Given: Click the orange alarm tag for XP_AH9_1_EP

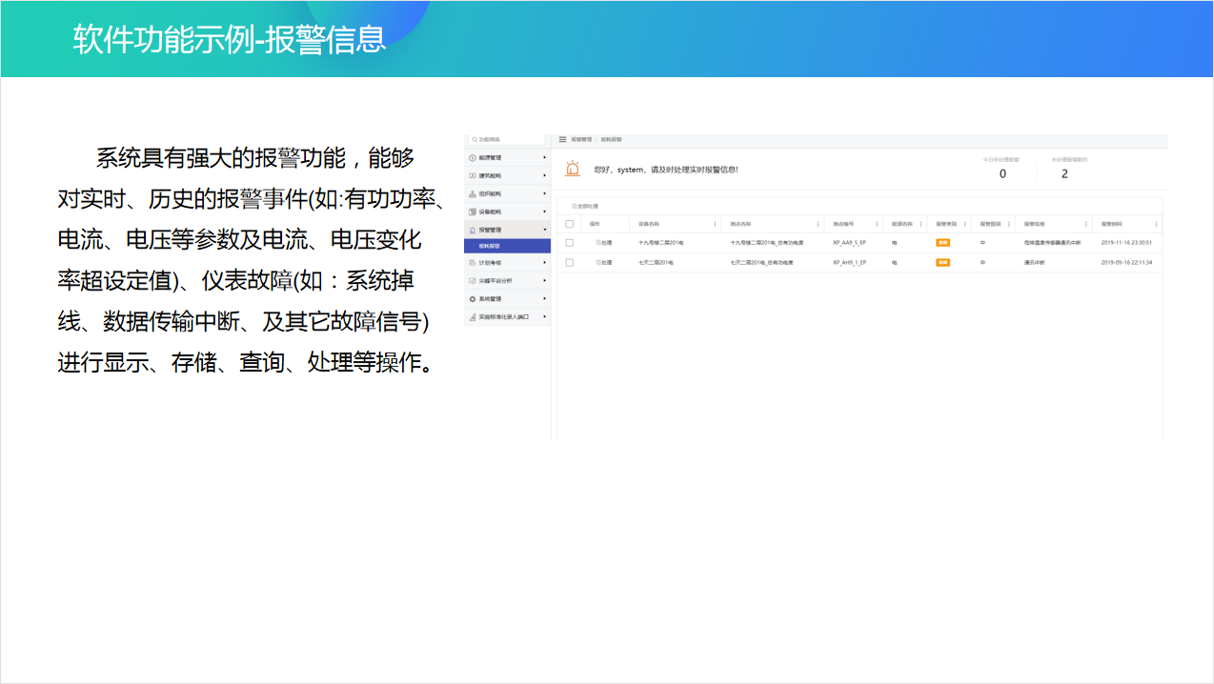Looking at the screenshot, I should [x=942, y=262].
